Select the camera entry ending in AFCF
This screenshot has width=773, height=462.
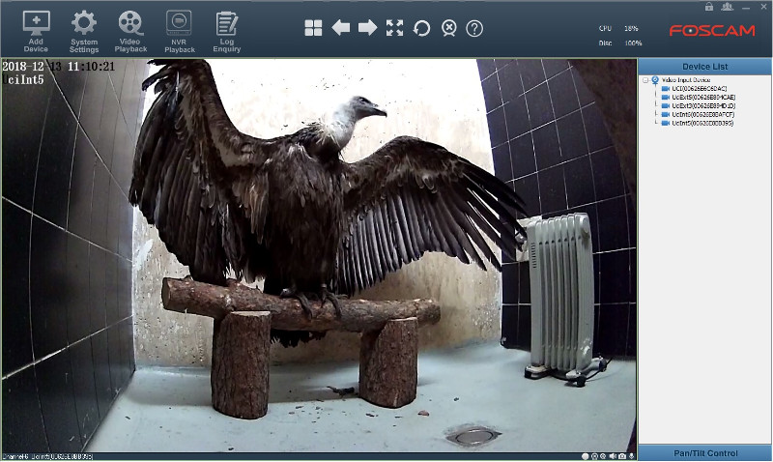(703, 114)
